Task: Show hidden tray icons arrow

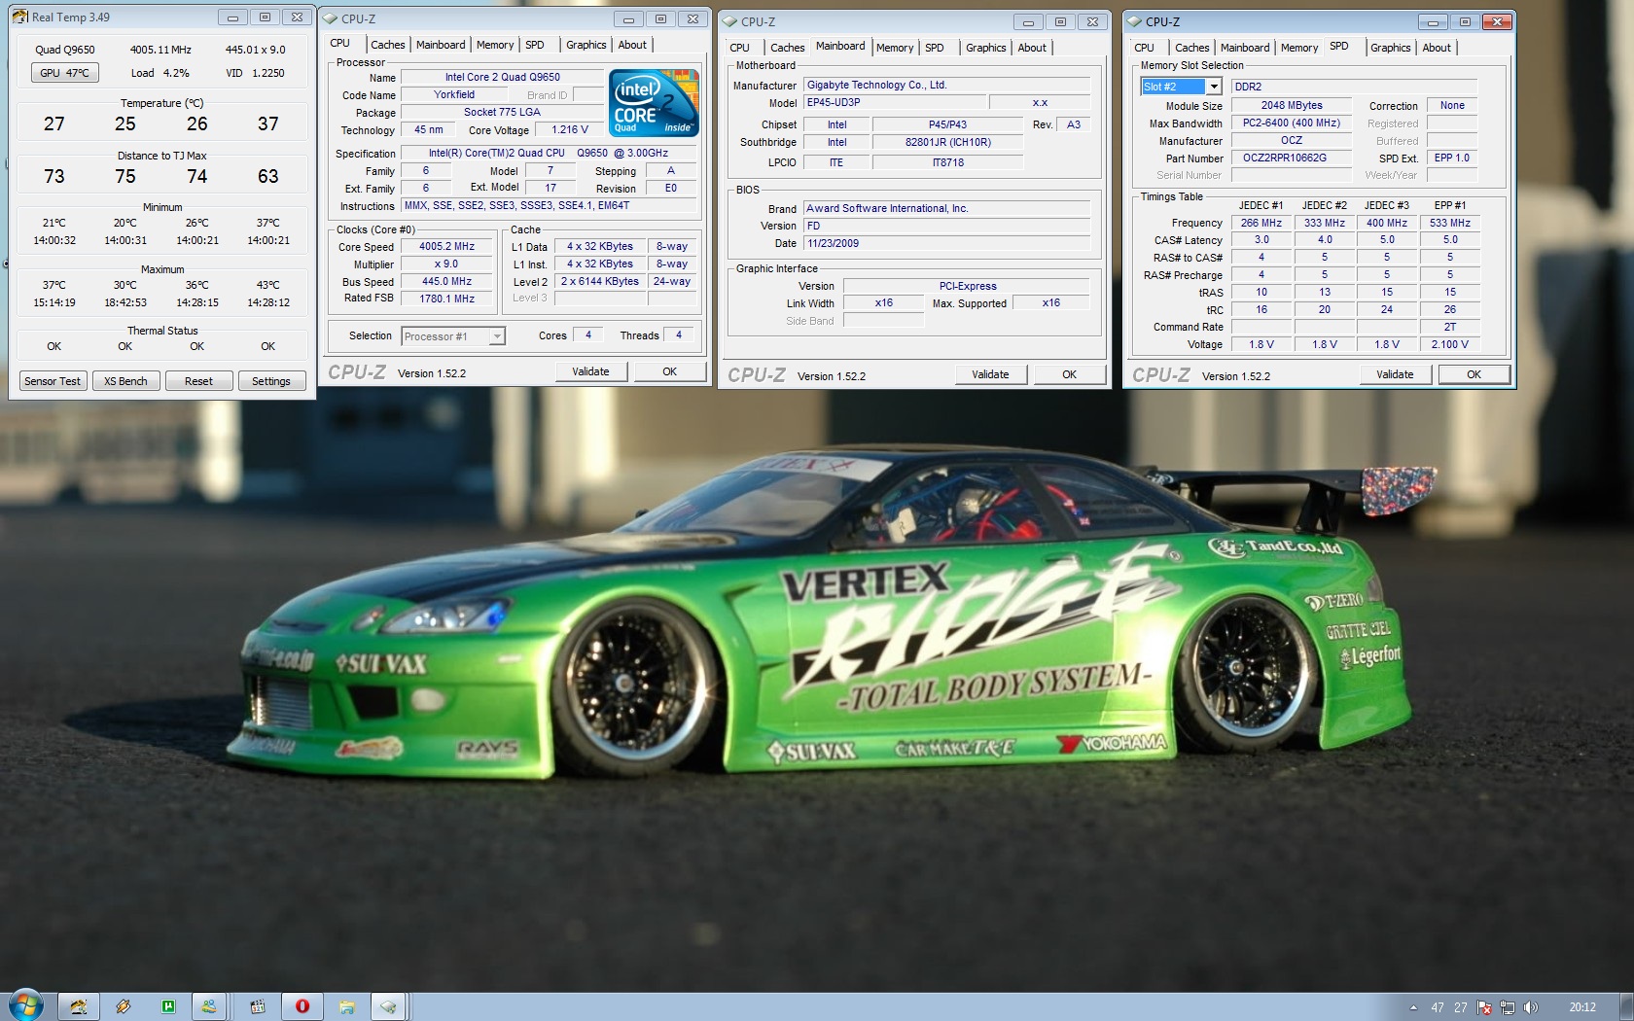Action: point(1413,1007)
